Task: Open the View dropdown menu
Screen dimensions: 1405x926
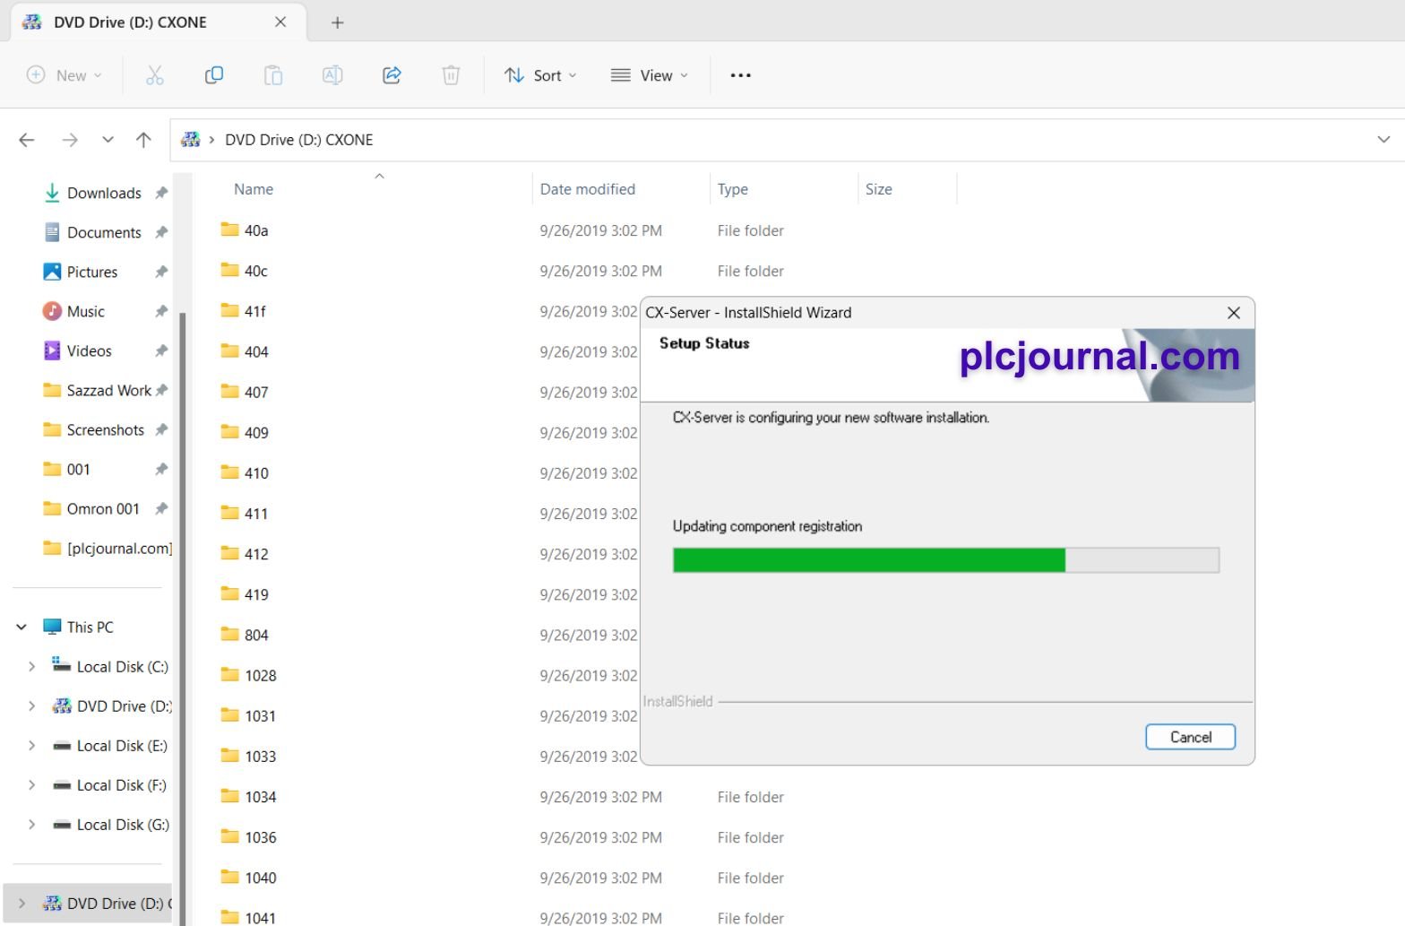Action: [650, 75]
